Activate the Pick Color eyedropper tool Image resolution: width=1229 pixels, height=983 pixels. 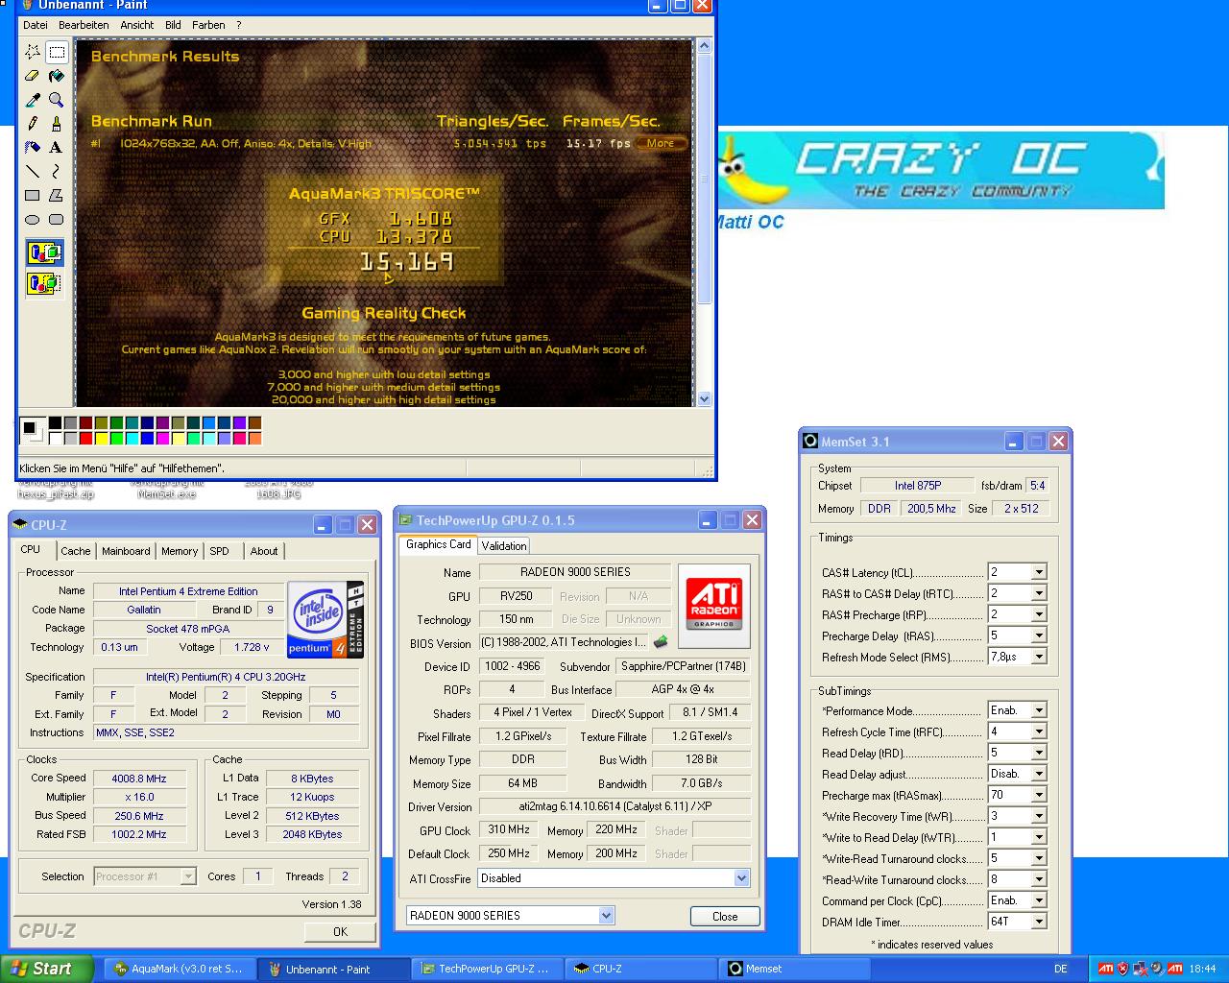click(x=33, y=100)
